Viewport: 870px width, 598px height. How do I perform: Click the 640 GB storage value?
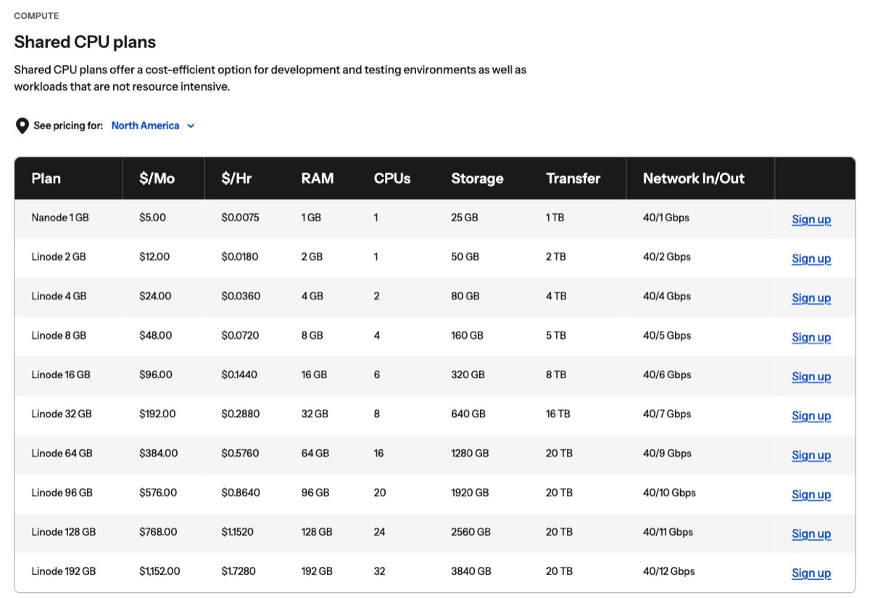[x=468, y=414]
